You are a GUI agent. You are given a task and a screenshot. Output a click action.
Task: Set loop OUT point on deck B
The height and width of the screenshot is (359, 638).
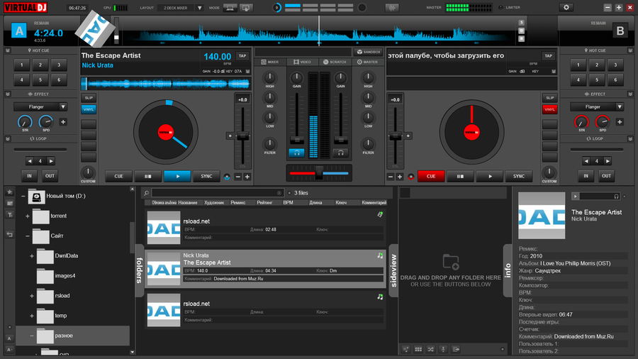pos(606,176)
